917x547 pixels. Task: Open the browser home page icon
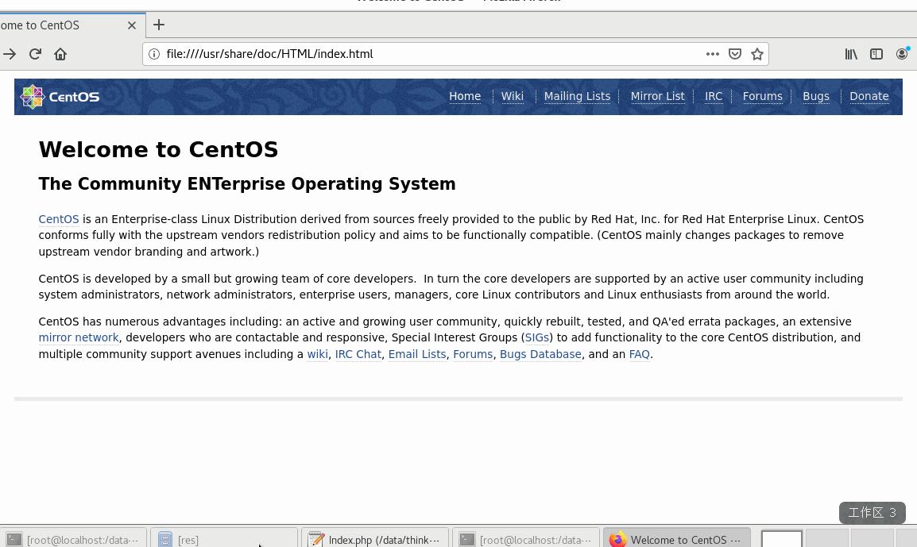pos(59,54)
